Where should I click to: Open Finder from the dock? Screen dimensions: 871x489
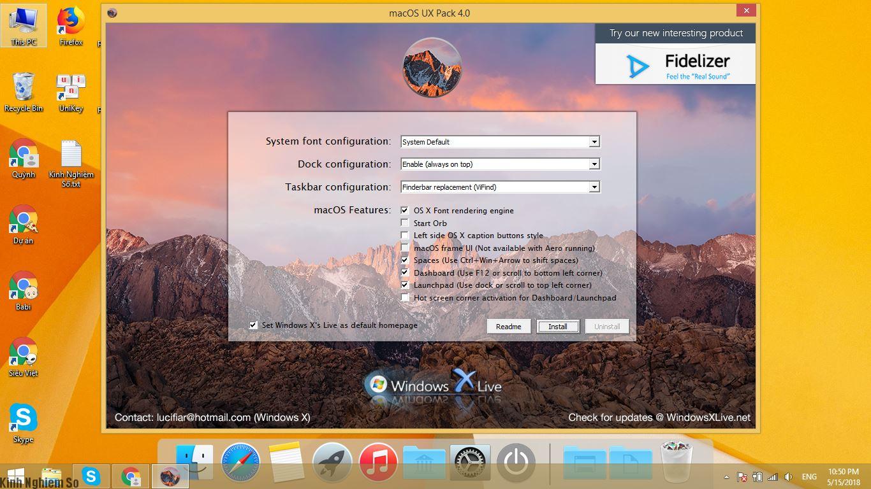point(194,462)
